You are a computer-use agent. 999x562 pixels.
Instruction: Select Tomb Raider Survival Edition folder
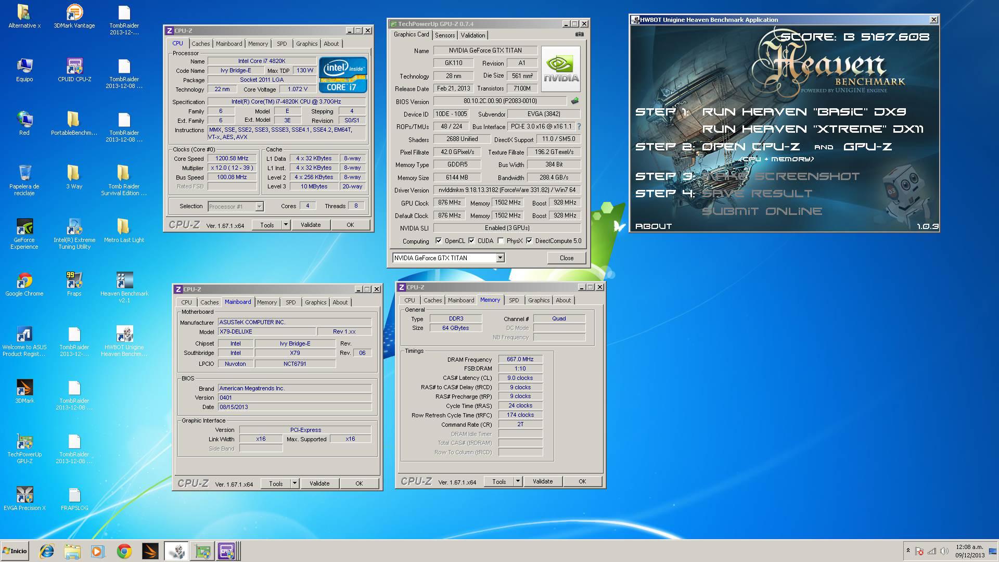pyautogui.click(x=124, y=180)
